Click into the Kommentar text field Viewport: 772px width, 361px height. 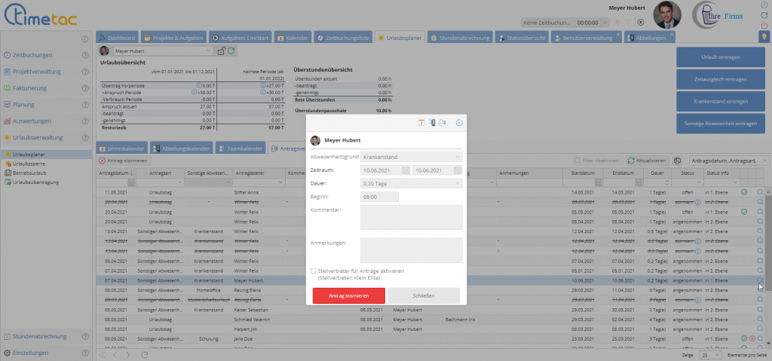(x=411, y=217)
